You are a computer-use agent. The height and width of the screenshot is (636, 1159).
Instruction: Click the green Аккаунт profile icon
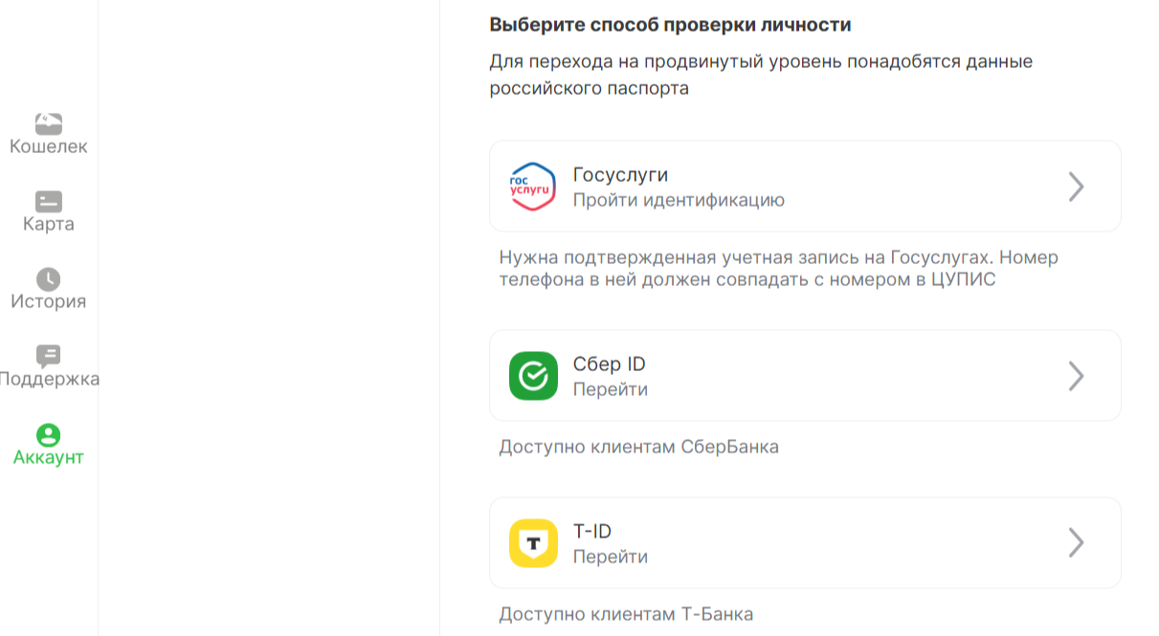click(48, 435)
